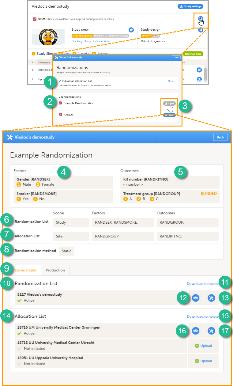
Task: Download template for Randomization List
Action: [202, 284]
